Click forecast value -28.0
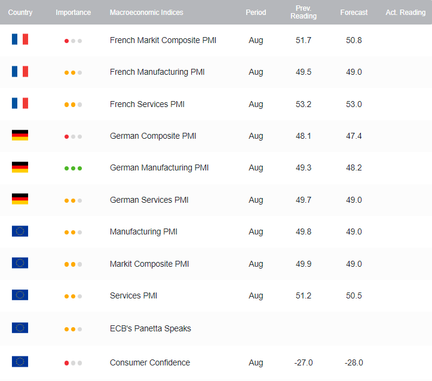 pyautogui.click(x=354, y=362)
